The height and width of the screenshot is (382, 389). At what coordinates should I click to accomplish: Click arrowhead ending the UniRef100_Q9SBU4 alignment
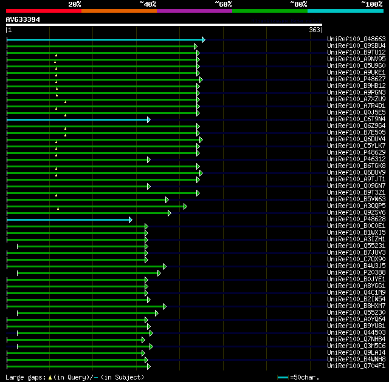196,46
